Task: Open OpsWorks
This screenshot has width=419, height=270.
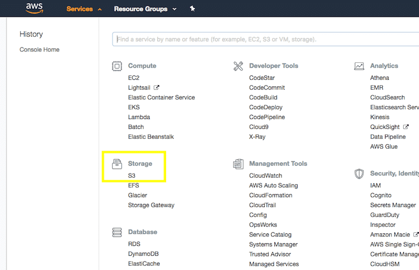Action: pos(263,225)
